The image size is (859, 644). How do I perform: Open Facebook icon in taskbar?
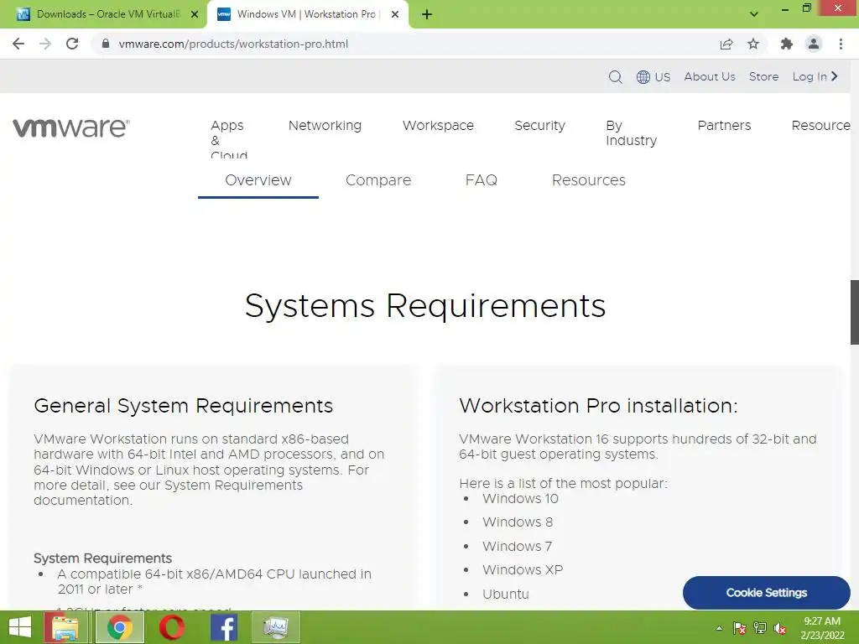(x=223, y=627)
